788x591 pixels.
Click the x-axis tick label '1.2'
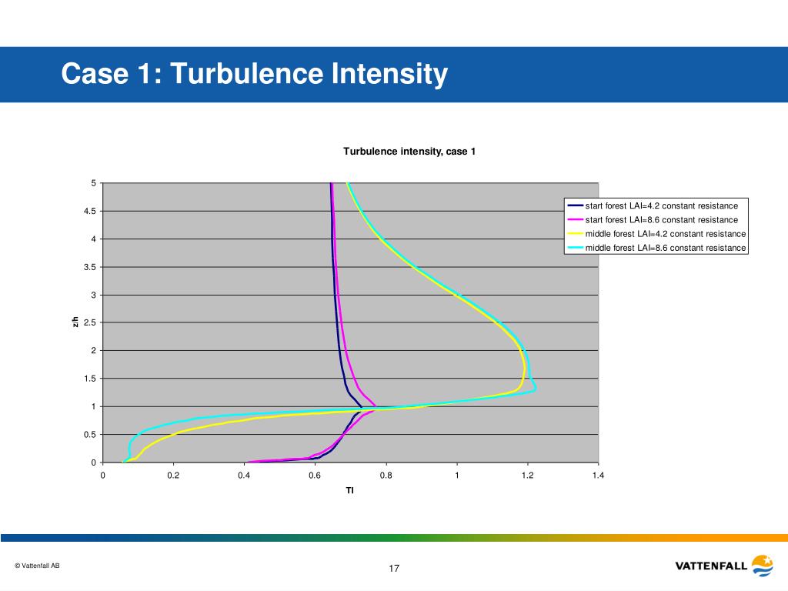[528, 476]
